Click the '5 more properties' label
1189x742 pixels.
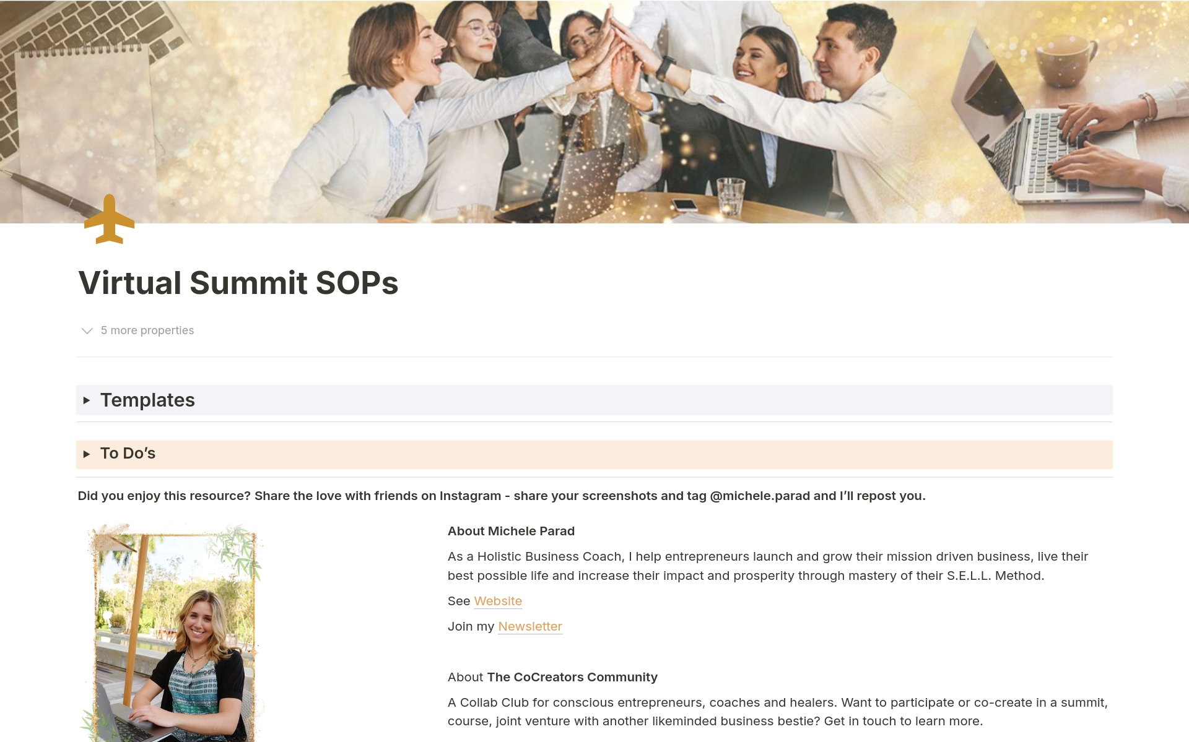point(147,330)
